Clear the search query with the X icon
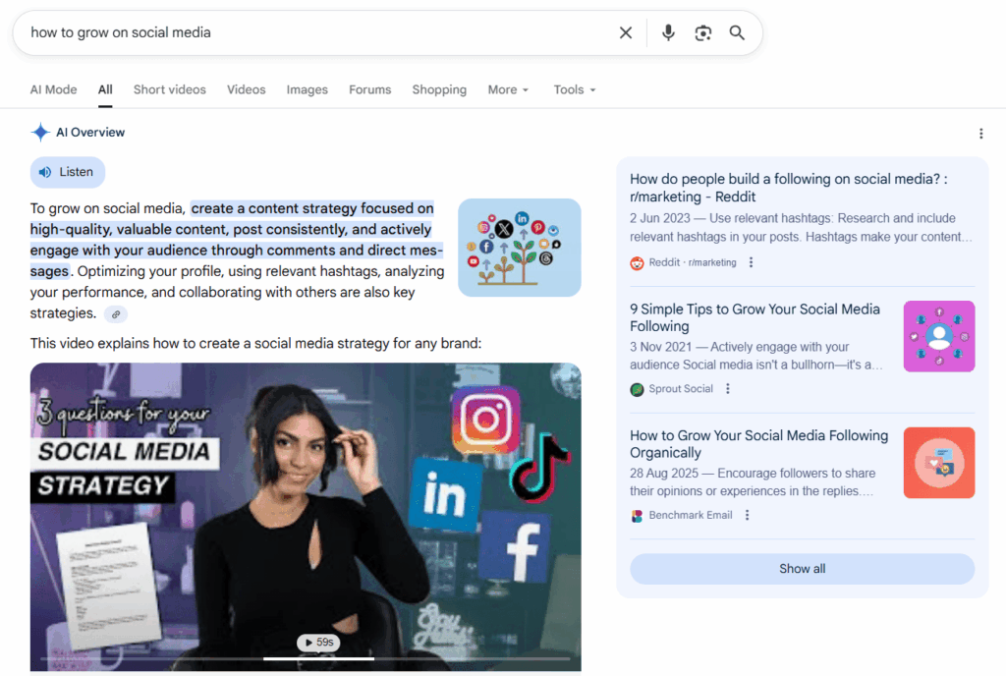1006x676 pixels. (x=626, y=32)
